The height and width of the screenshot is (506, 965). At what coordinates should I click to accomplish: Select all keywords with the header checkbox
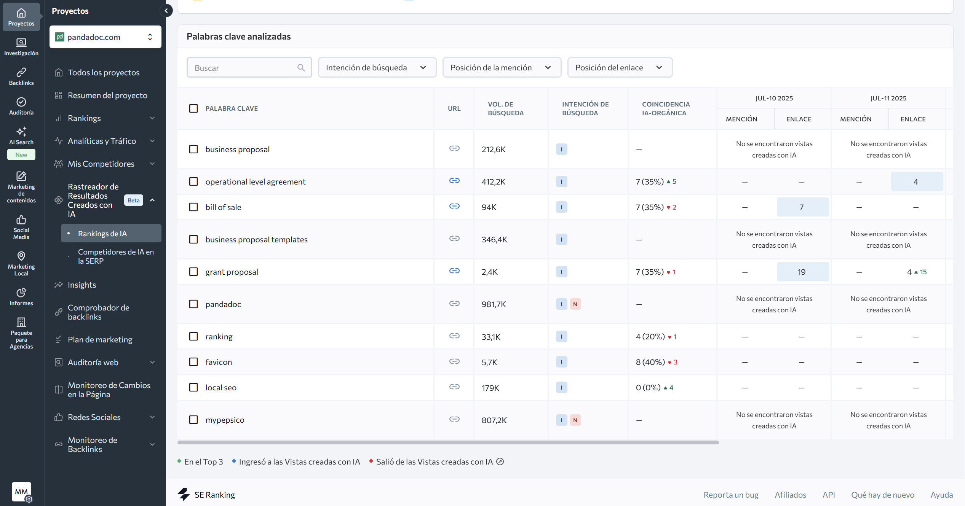coord(193,108)
